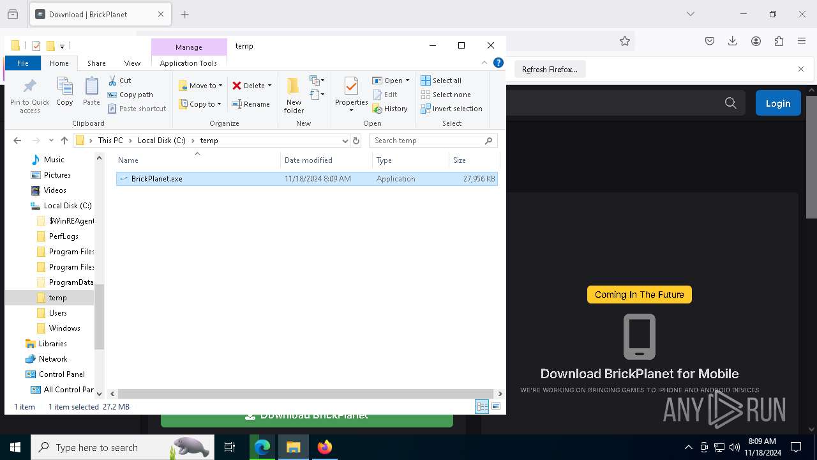Dismiss Refresh Firefox notification bar
817x460 pixels.
(801, 69)
